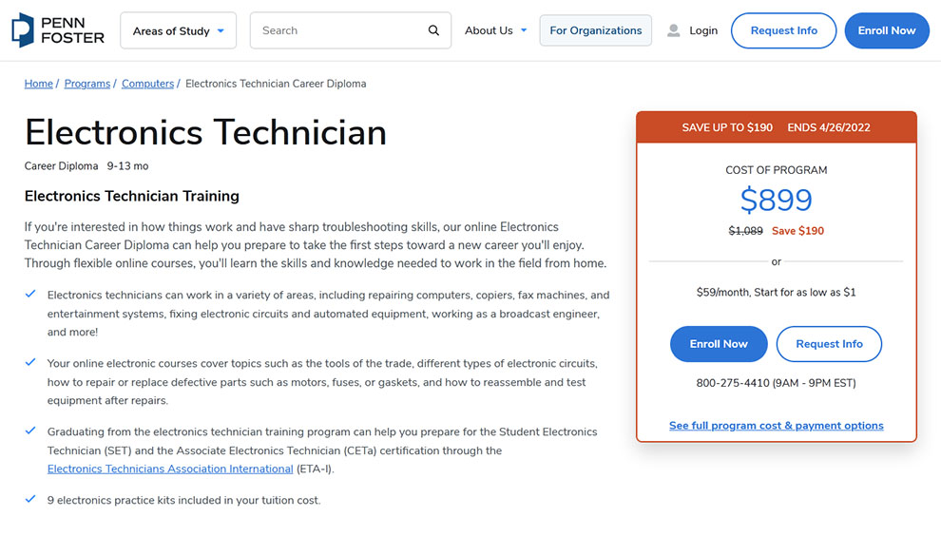Click the COST OF PROGRAM label

776,170
